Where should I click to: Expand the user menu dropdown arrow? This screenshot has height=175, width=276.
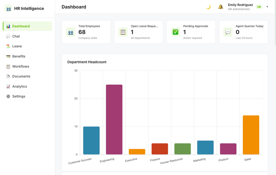coord(267,7)
